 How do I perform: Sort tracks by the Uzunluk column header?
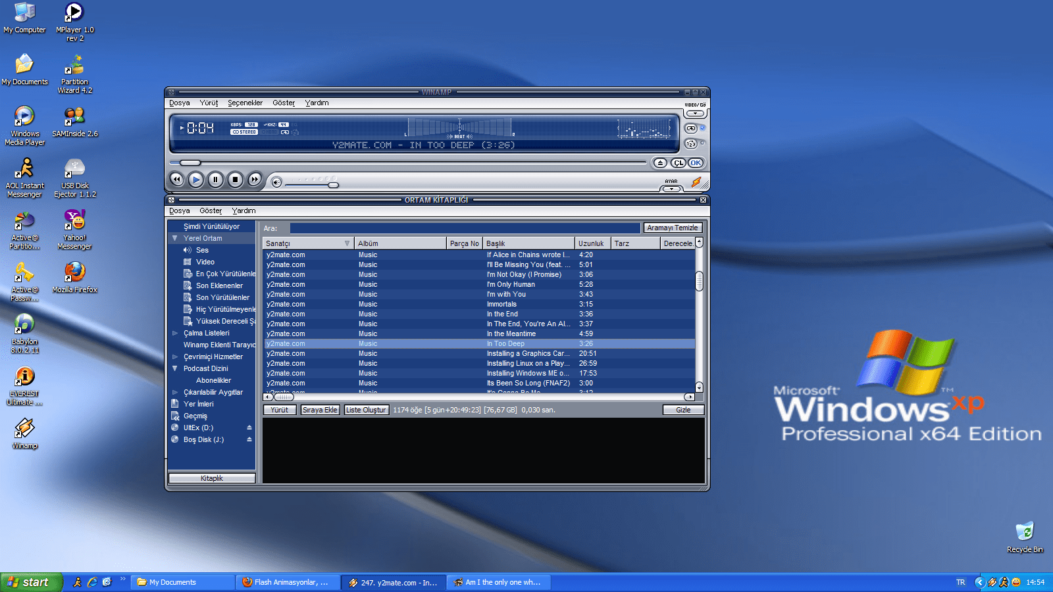(x=592, y=243)
